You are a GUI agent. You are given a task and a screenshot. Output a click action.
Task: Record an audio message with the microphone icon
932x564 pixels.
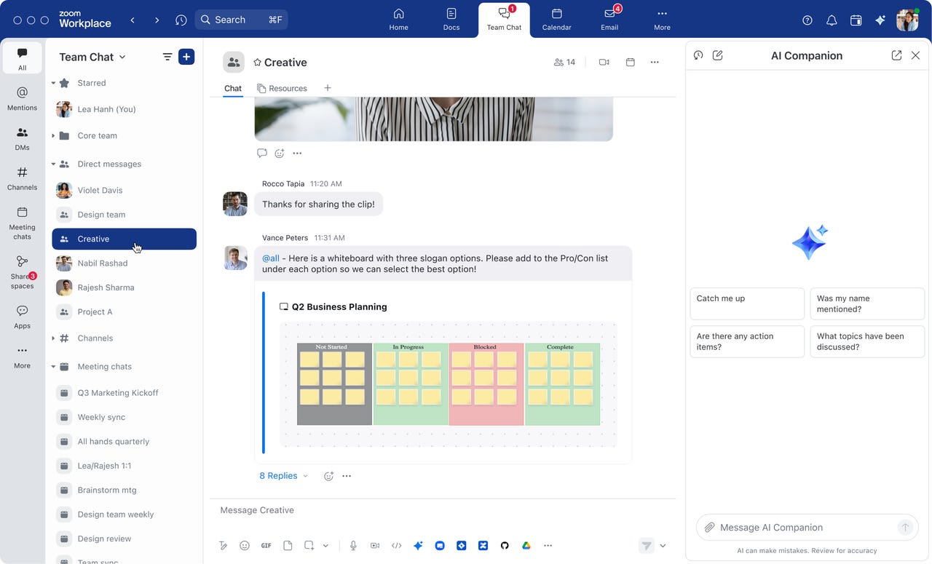[353, 545]
